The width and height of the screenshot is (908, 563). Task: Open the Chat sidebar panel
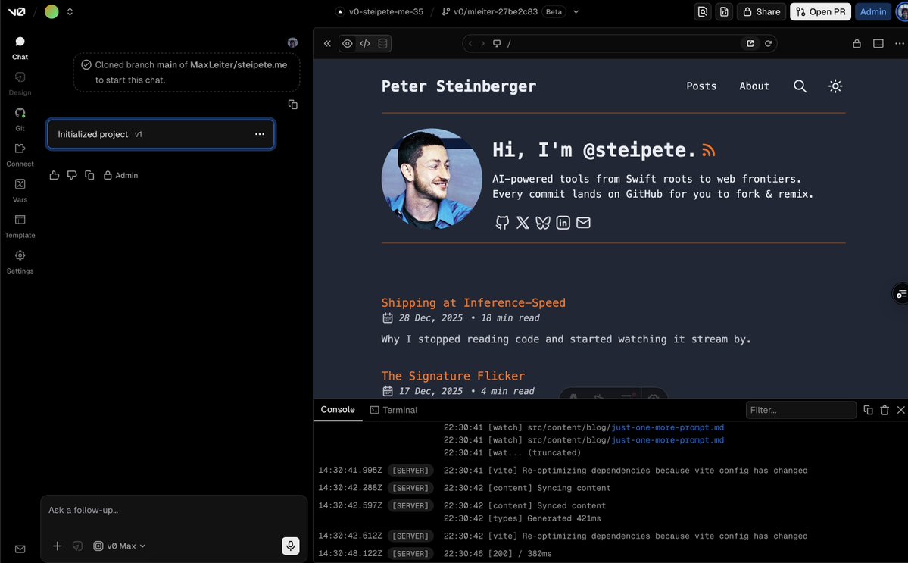tap(20, 48)
